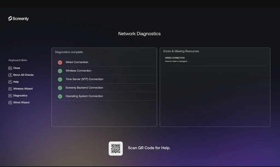The width and height of the screenshot is (280, 167).
Task: Launch the Wired Wizard
Action: pos(21,102)
